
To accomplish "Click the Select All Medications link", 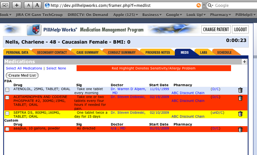I will (24, 68).
